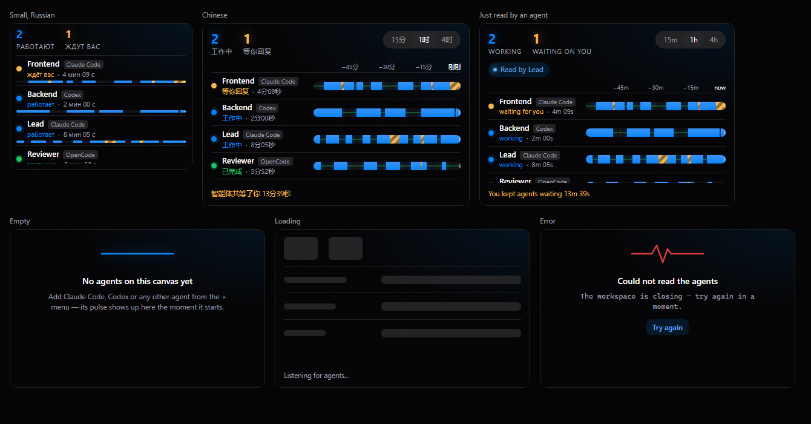
Task: Open the Lead agent row in Chinese panel
Action: (x=336, y=139)
